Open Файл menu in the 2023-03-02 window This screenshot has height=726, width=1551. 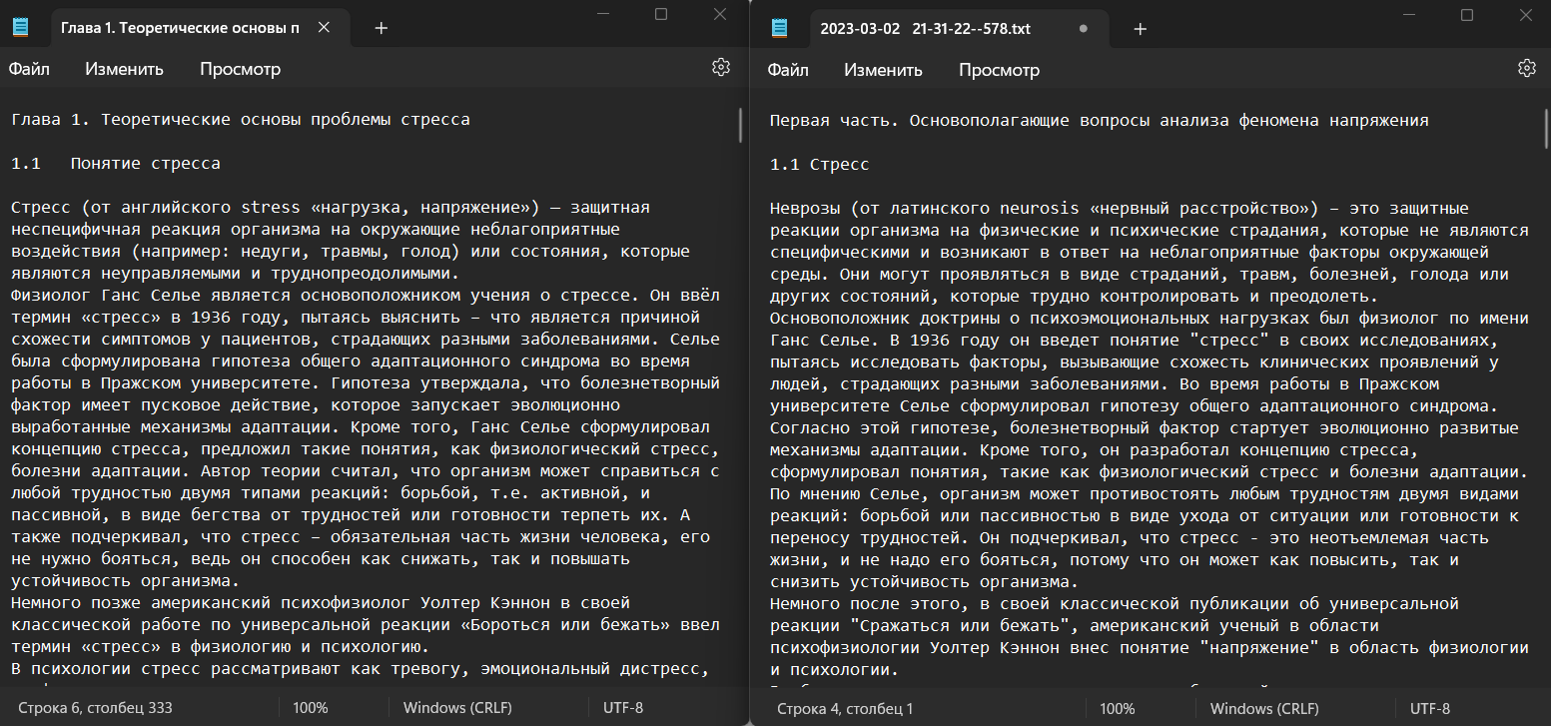tap(789, 70)
